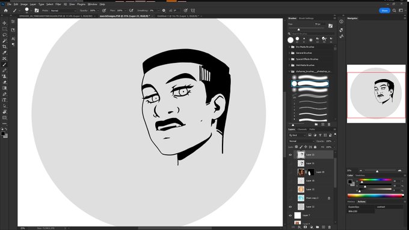This screenshot has width=409, height=230.
Task: Lock transparent pixels icon in Layers
Action: point(297,147)
